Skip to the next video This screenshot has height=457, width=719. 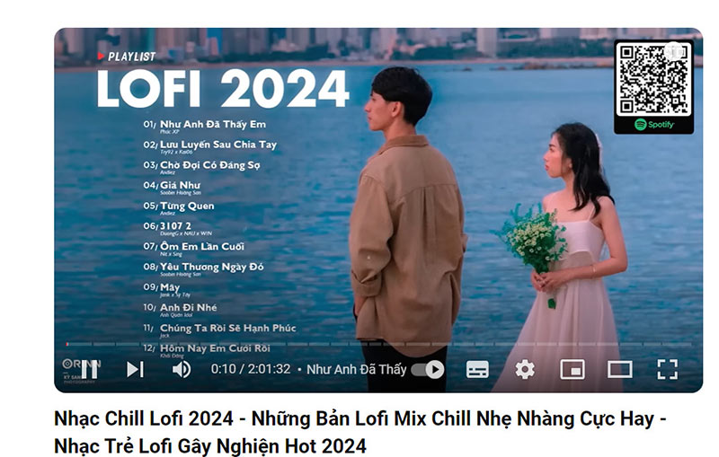[x=136, y=369]
